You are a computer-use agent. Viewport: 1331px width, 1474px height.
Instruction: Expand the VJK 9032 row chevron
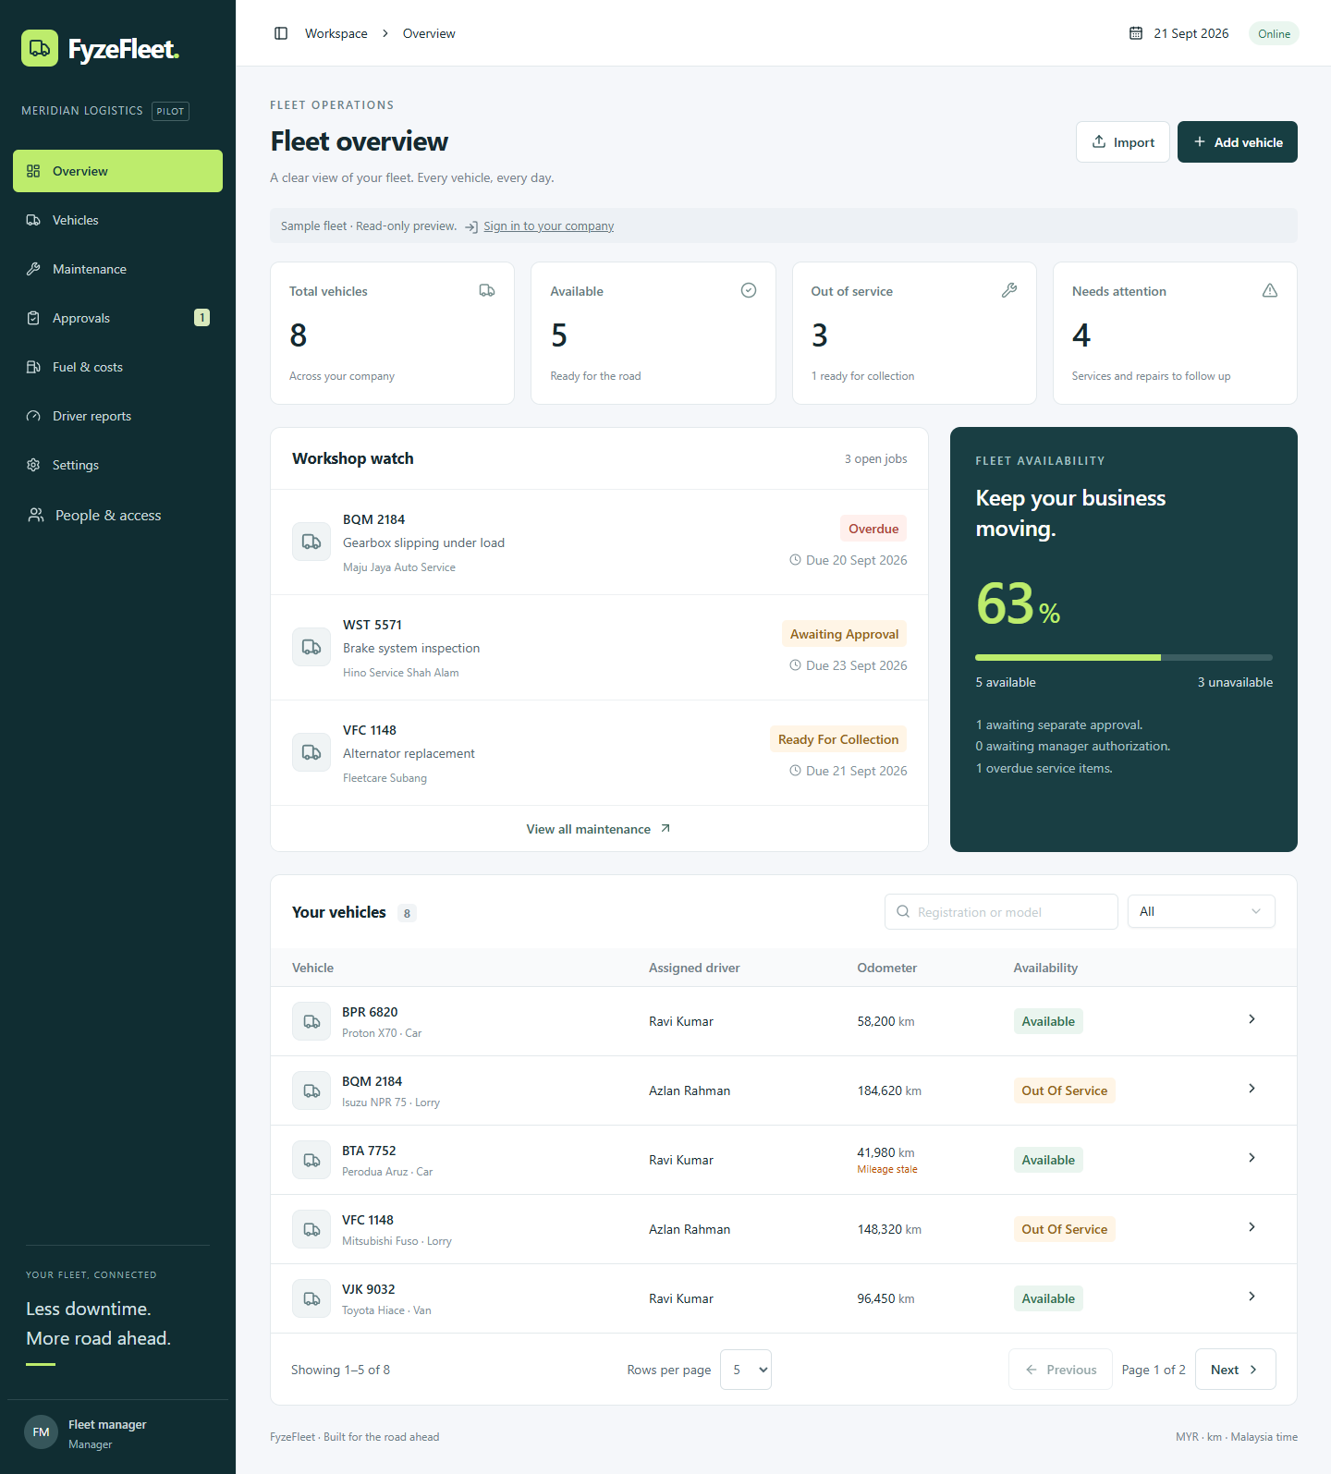tap(1252, 1297)
